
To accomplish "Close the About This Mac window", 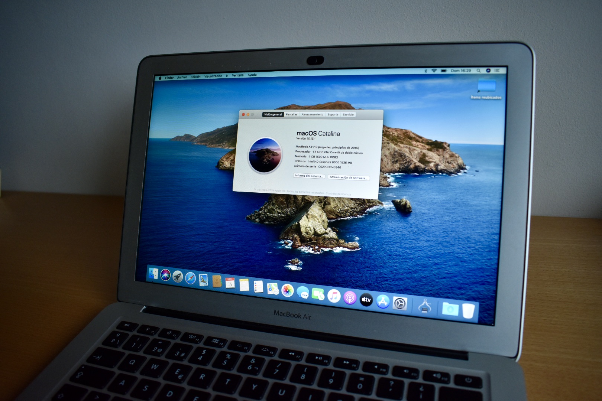I will tap(243, 114).
